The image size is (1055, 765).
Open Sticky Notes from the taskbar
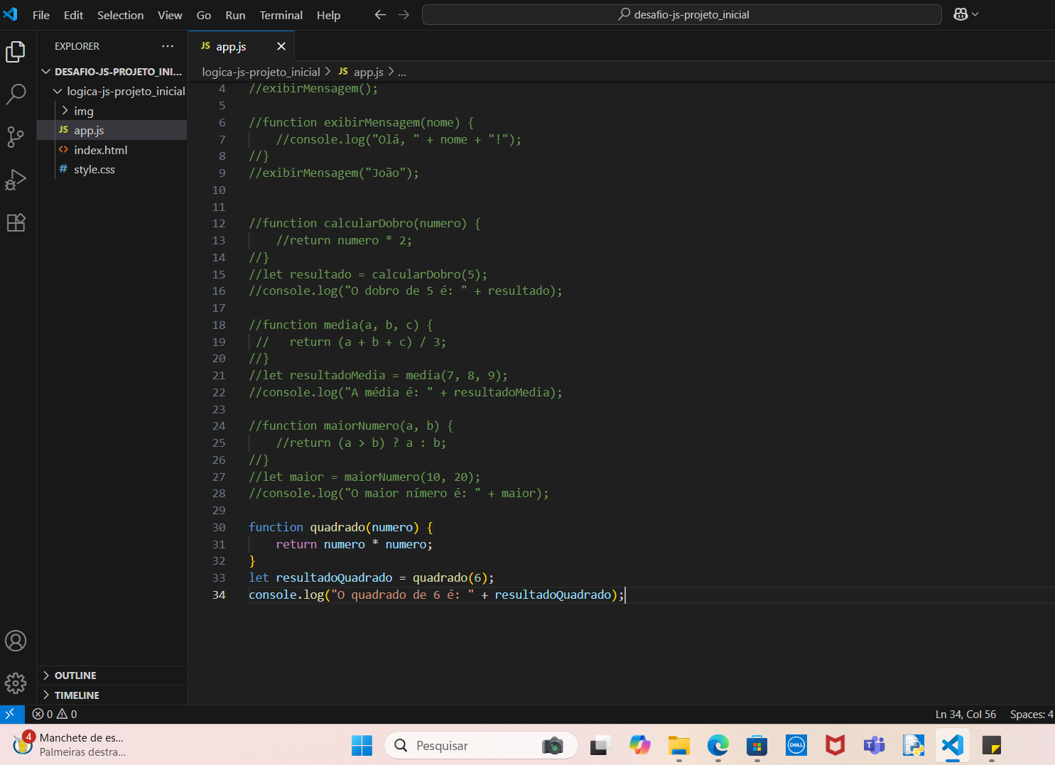point(992,745)
